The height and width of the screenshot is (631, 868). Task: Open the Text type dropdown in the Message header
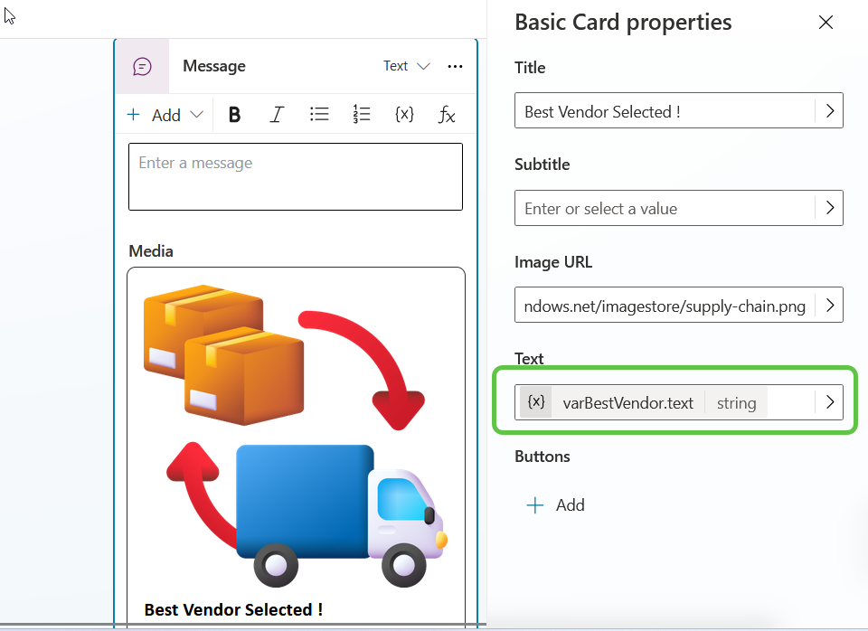(405, 65)
